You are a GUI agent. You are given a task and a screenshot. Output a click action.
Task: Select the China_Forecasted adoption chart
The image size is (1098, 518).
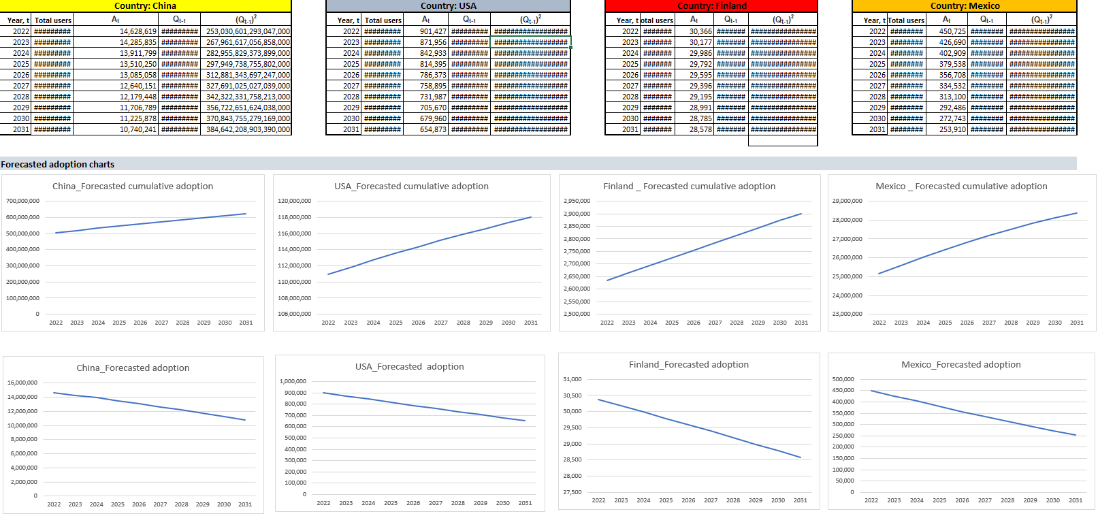pyautogui.click(x=133, y=434)
